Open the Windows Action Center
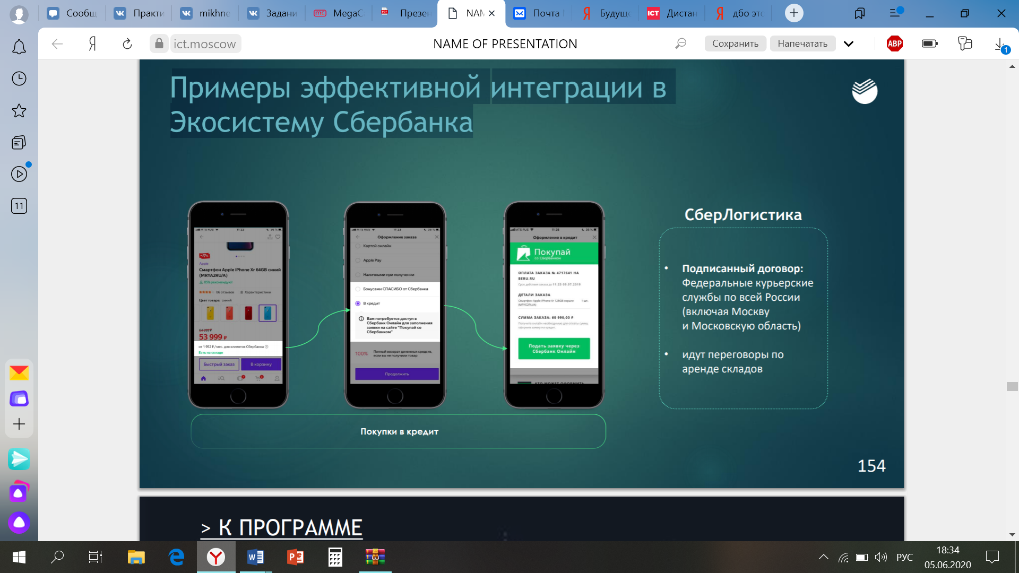 click(x=992, y=557)
